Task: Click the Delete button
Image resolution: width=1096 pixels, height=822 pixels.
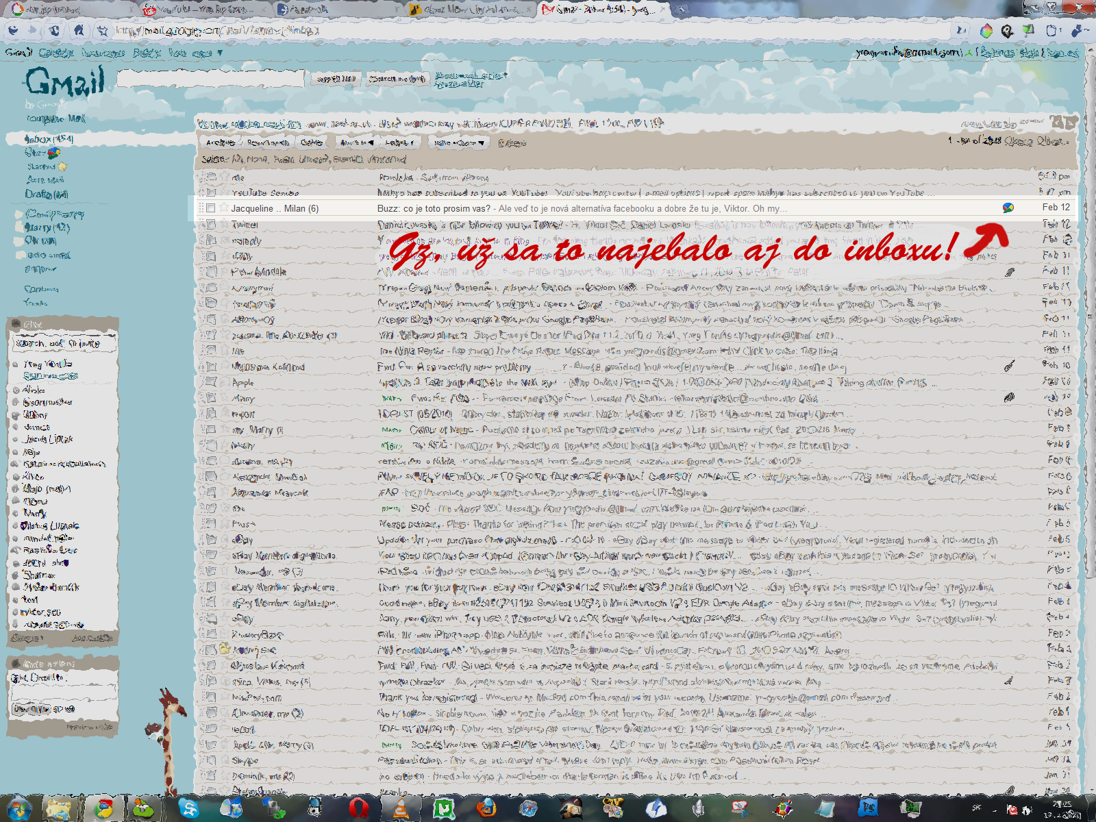Action: point(311,142)
